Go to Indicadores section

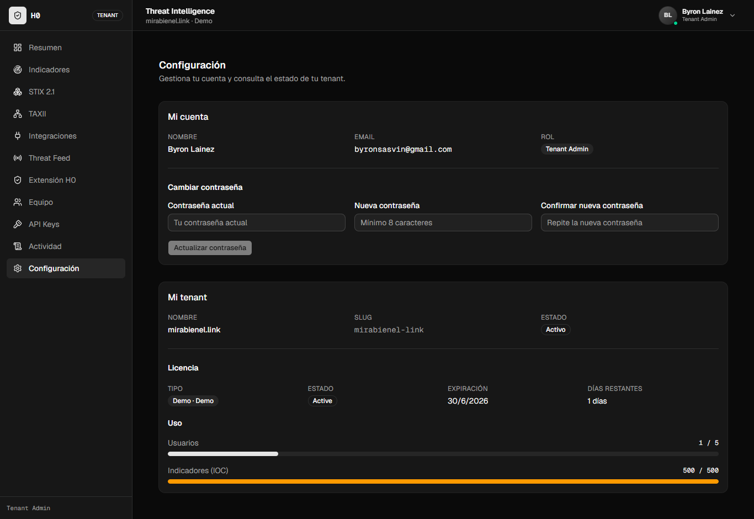66,70
